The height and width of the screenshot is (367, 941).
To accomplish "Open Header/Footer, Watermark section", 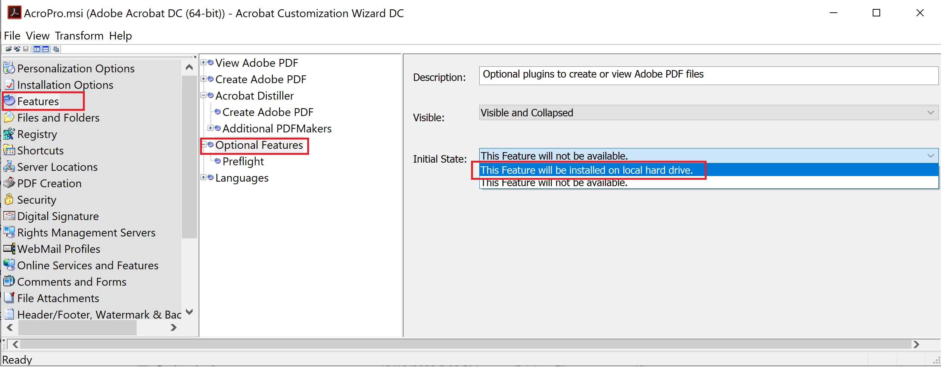I will (x=99, y=314).
